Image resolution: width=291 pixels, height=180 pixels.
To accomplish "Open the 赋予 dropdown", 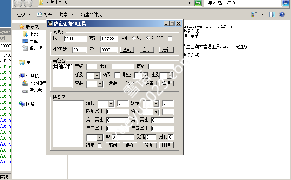I will point(156,103).
